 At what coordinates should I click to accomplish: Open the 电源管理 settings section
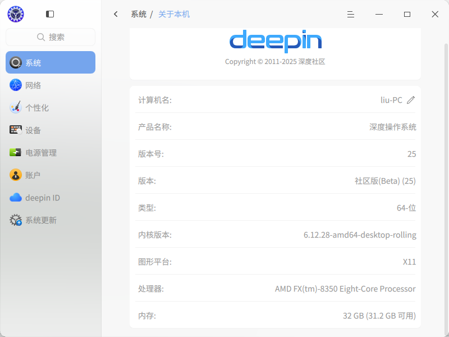(51, 152)
